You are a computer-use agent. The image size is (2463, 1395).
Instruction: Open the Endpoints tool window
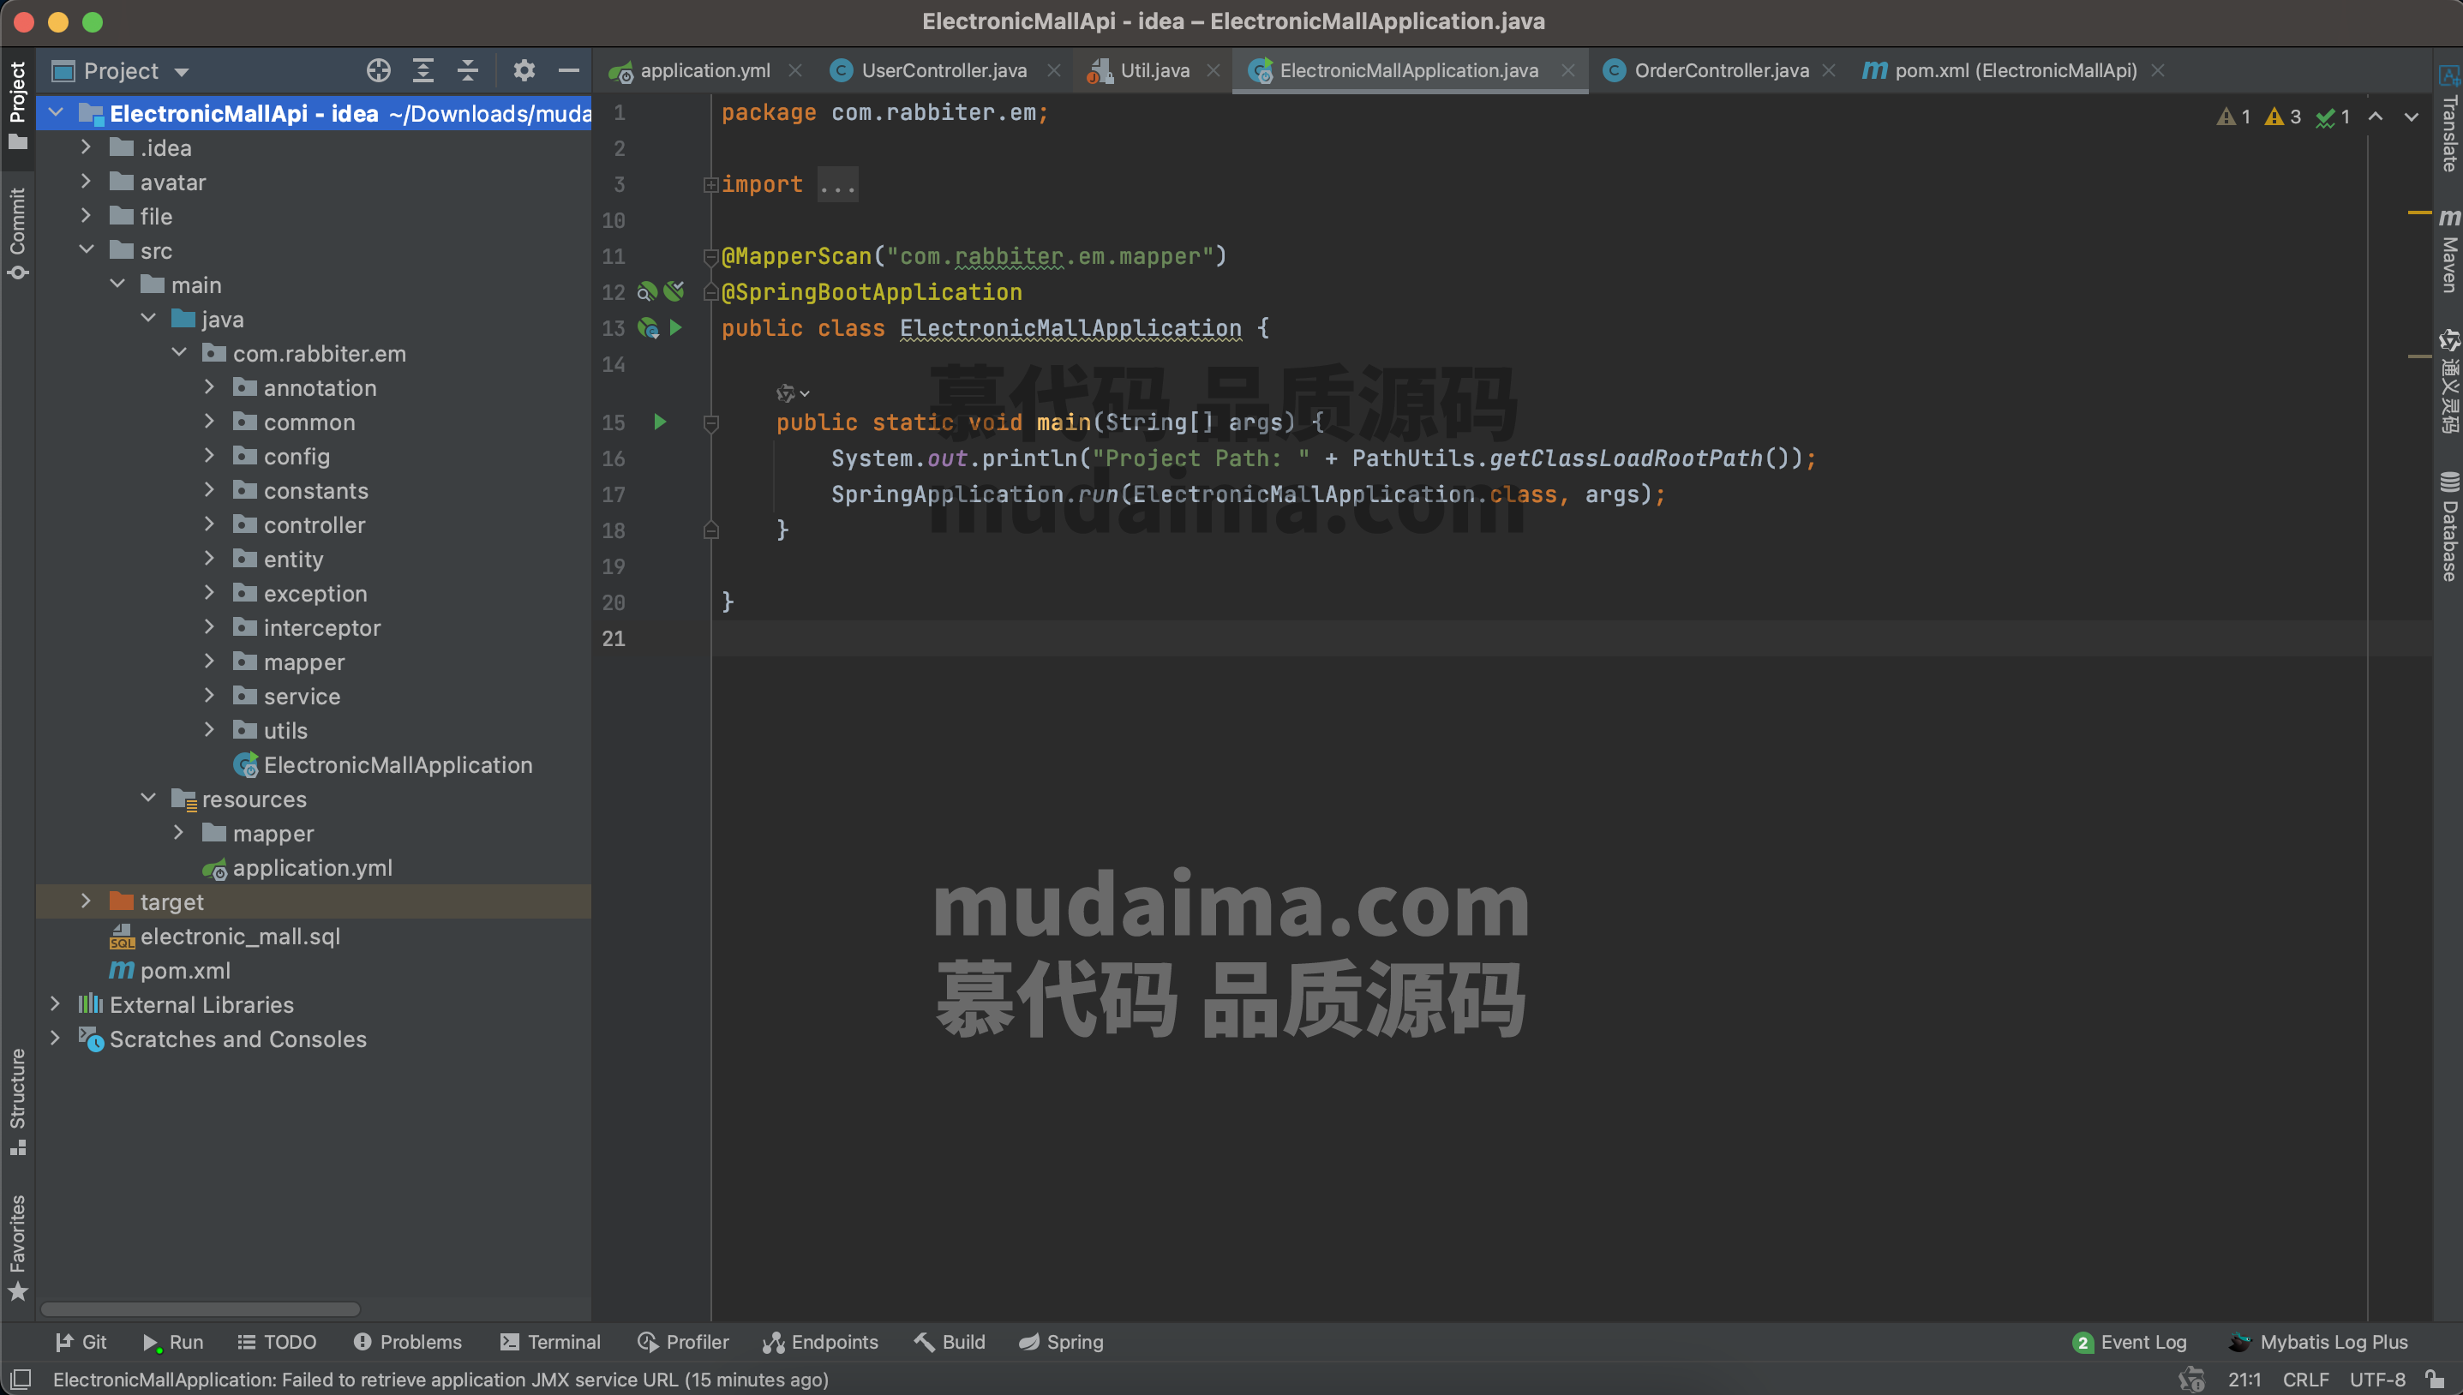(x=820, y=1341)
